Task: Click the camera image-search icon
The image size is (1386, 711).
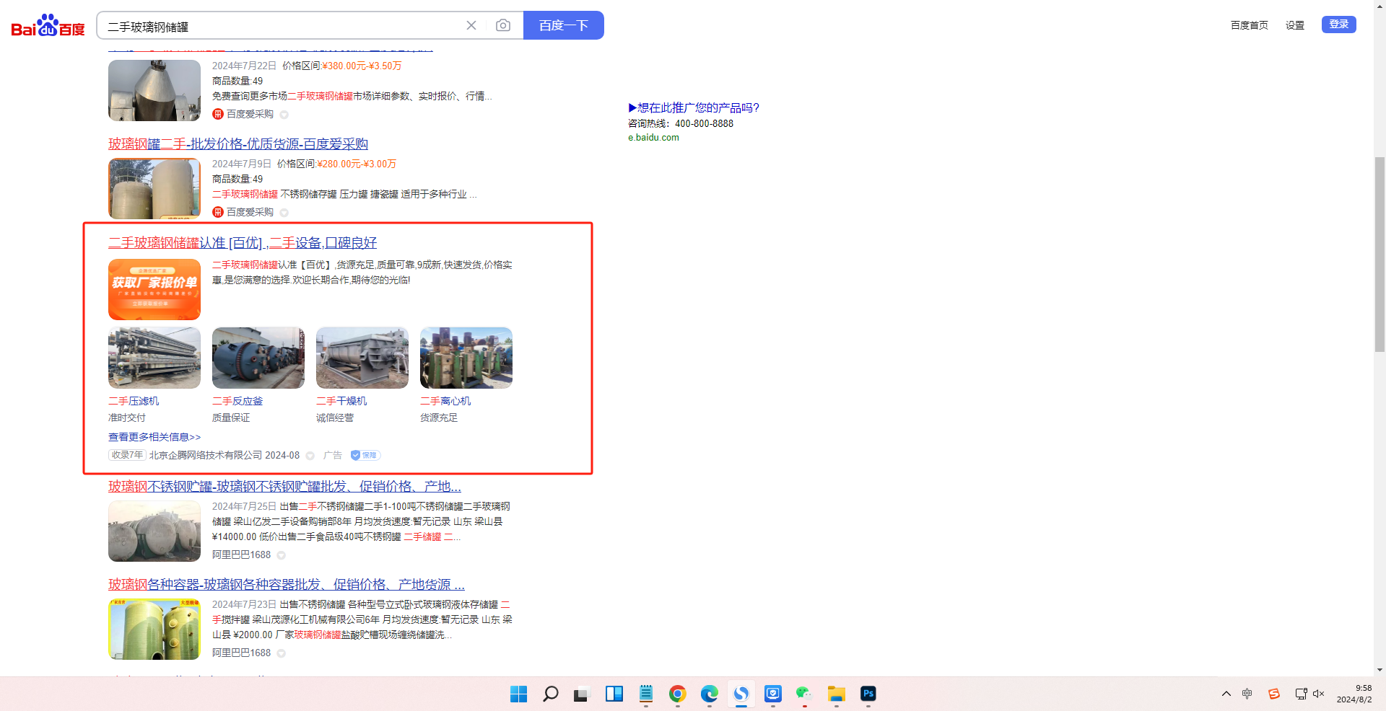Action: pyautogui.click(x=503, y=26)
